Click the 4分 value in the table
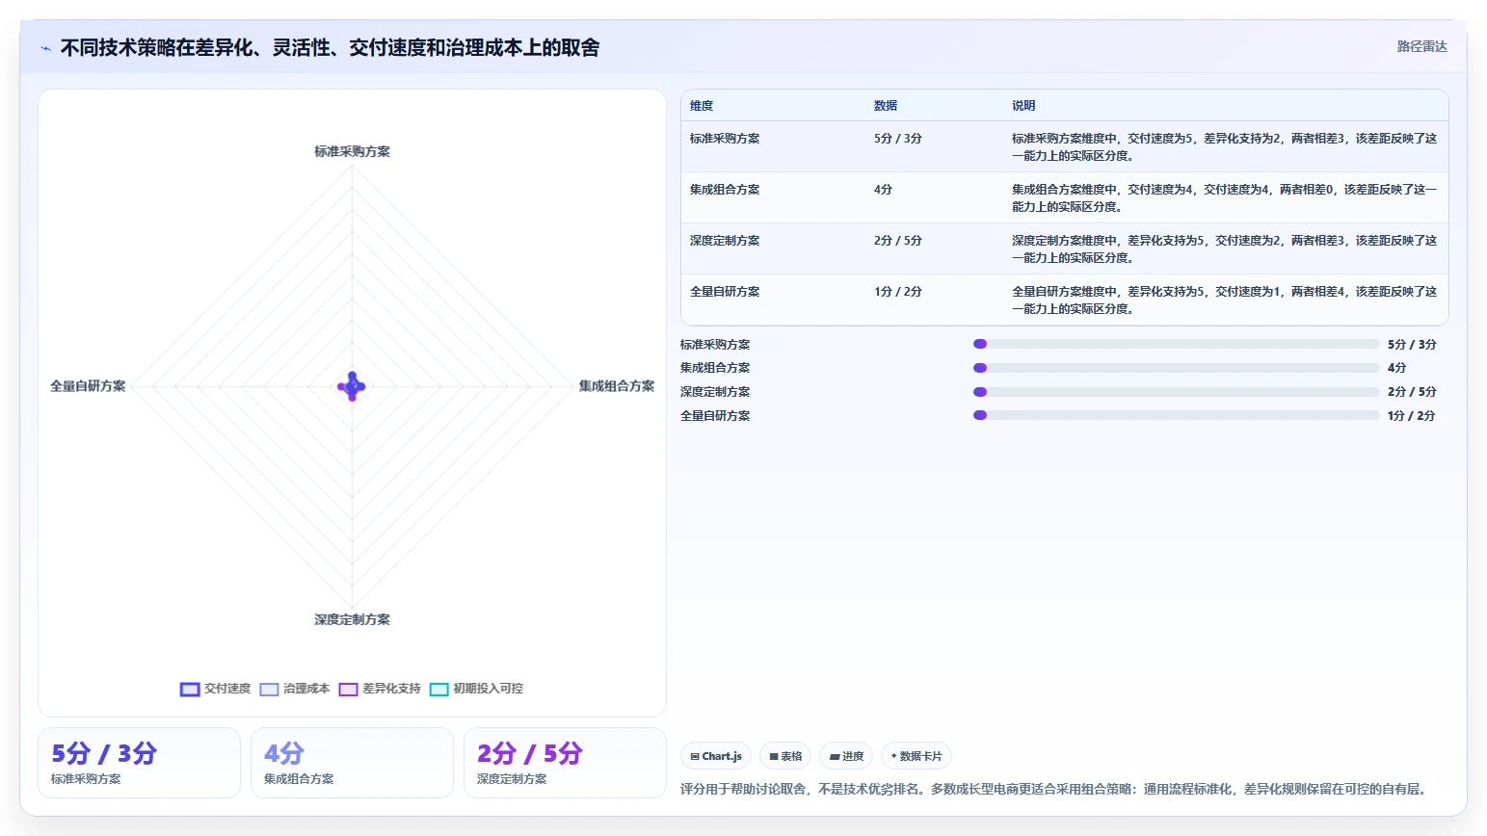 pos(884,190)
